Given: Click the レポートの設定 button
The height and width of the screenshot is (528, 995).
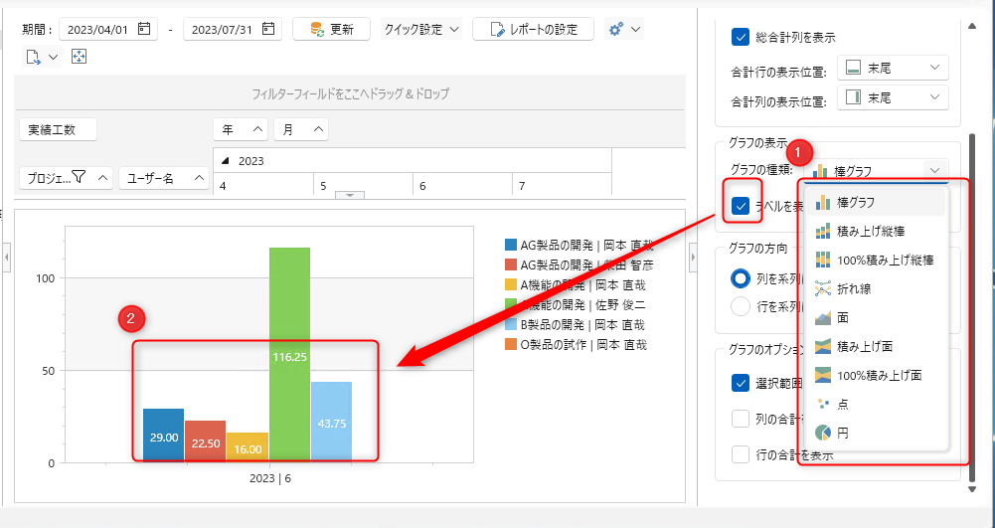Looking at the screenshot, I should click(533, 29).
